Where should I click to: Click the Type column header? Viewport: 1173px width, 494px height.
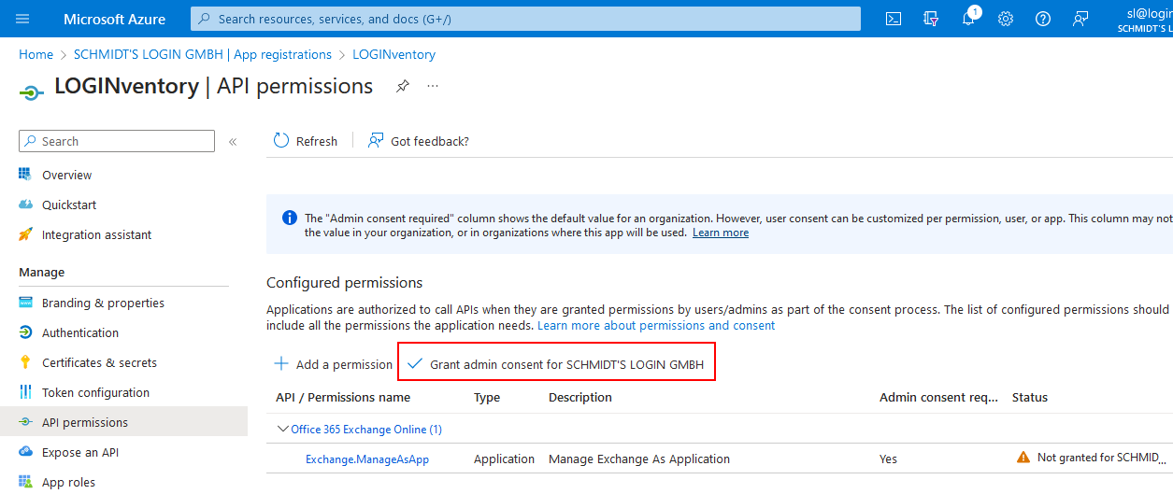[487, 397]
